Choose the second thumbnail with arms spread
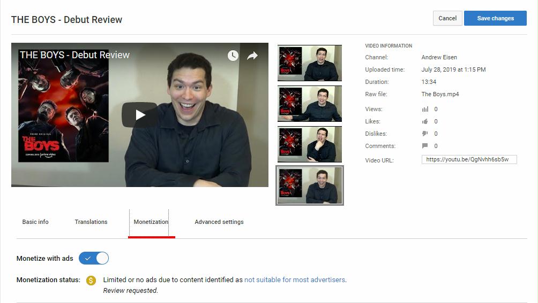Viewport: 538px width, 303px height. pos(310,104)
